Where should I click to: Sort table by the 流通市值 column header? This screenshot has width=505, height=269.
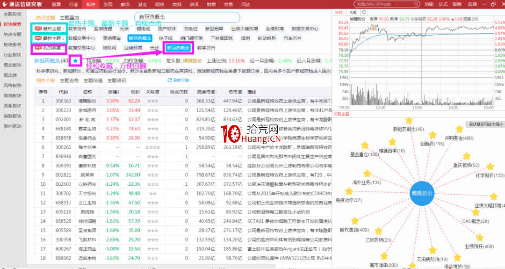point(206,92)
